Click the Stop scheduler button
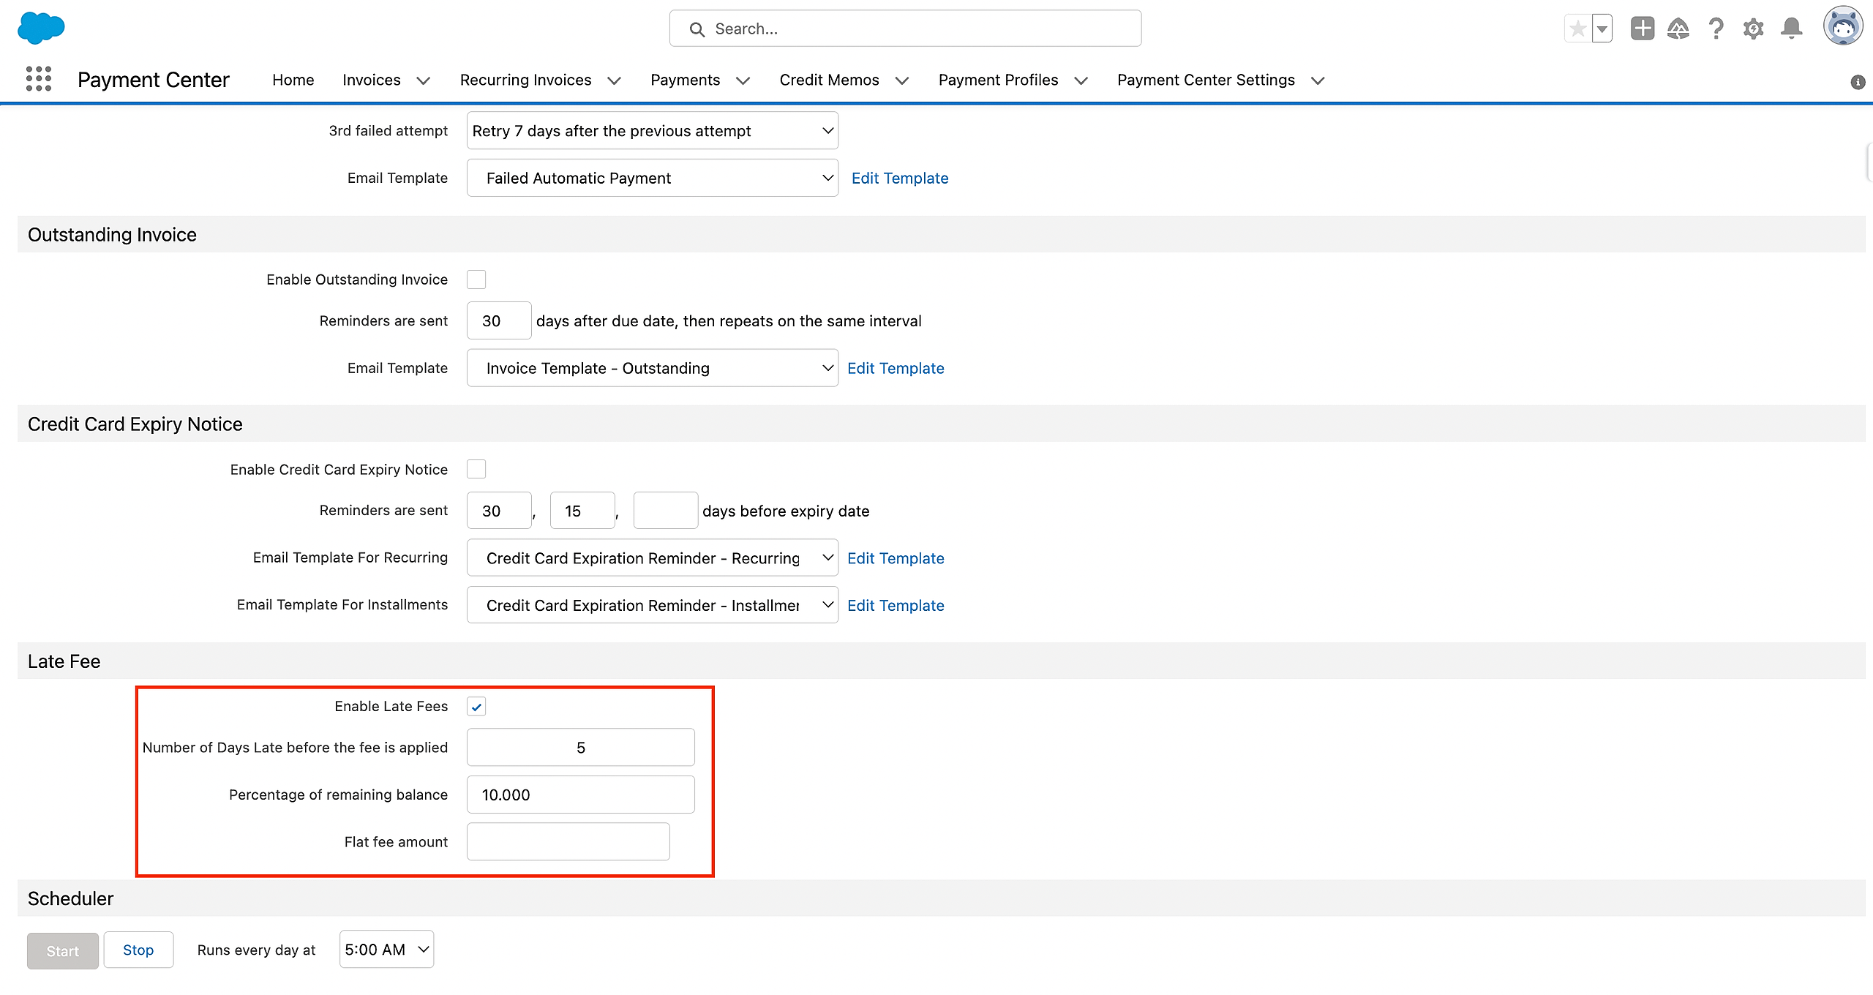 138,950
